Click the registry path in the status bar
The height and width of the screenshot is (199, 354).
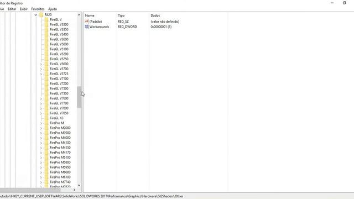point(91,196)
